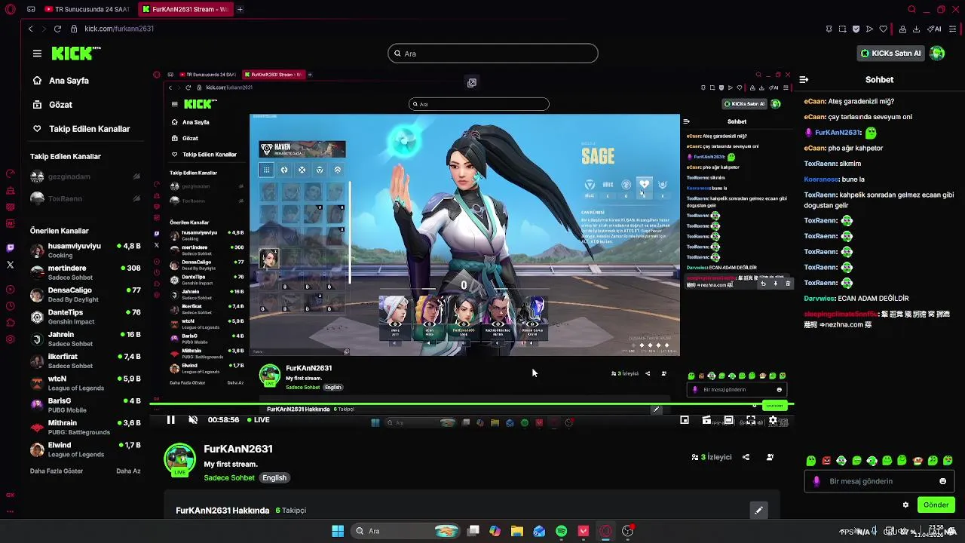Open the emoji picker in chat input
The width and height of the screenshot is (965, 543).
click(942, 481)
